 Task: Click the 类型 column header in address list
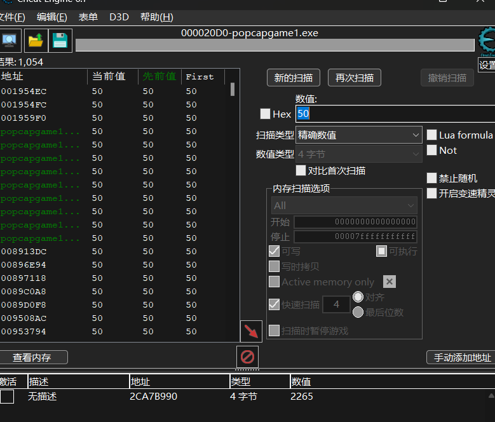pos(260,382)
